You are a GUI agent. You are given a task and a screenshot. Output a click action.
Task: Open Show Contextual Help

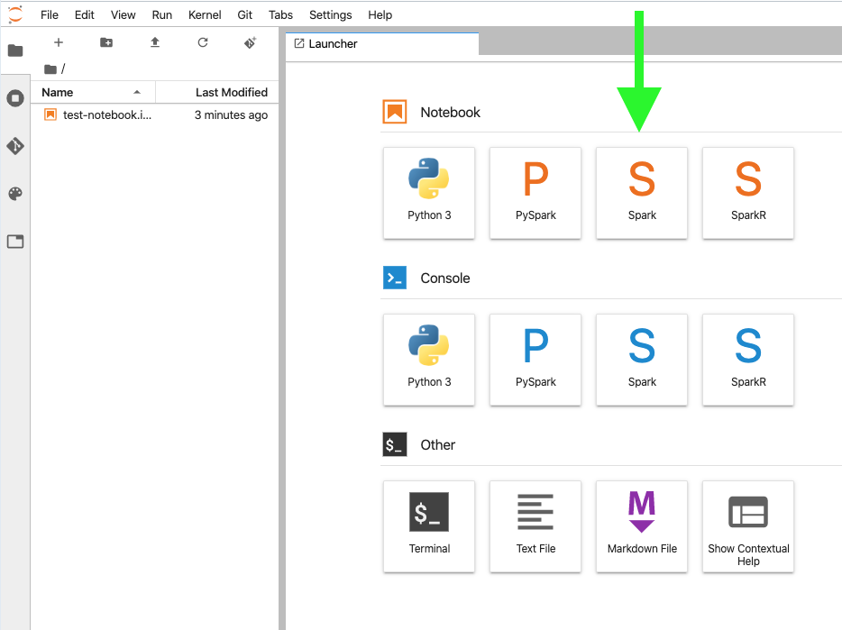[748, 526]
